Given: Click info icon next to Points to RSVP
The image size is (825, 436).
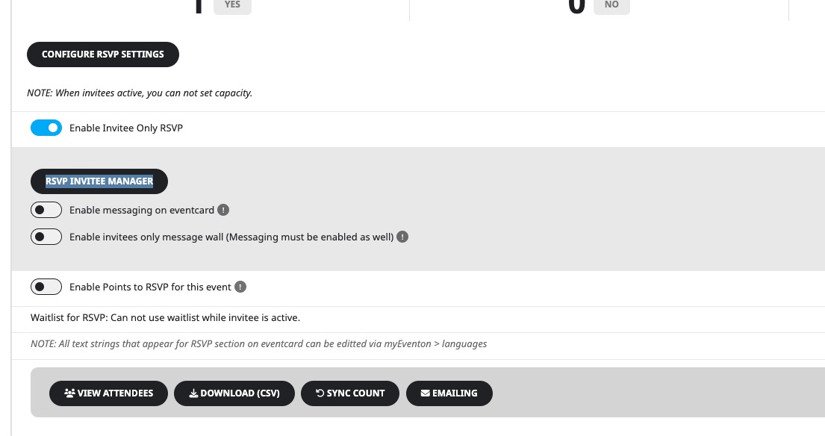Looking at the screenshot, I should (x=240, y=287).
